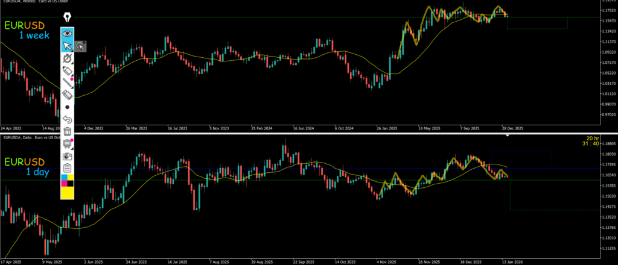Click the grey rotate-cursor icon beside the arrow

tap(81, 46)
